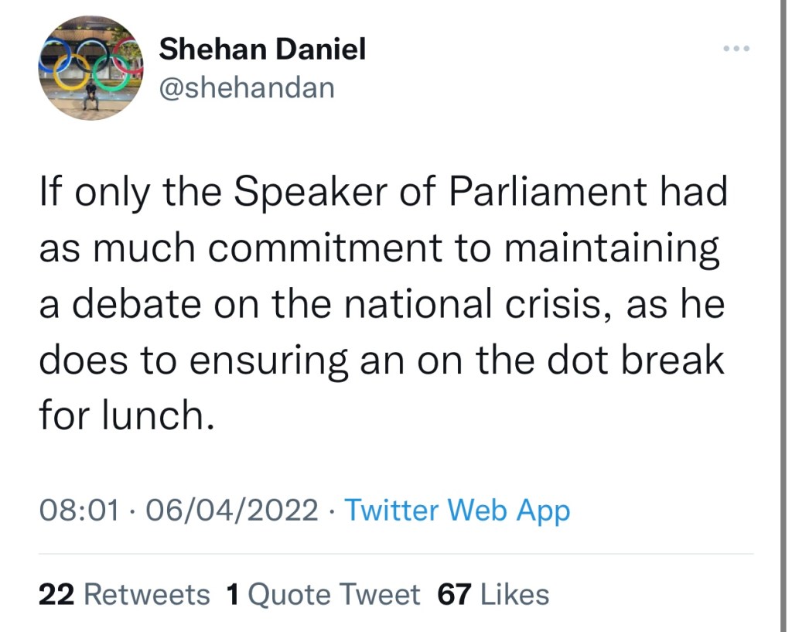Click the @shehandan handle
The width and height of the screenshot is (792, 632).
click(247, 87)
